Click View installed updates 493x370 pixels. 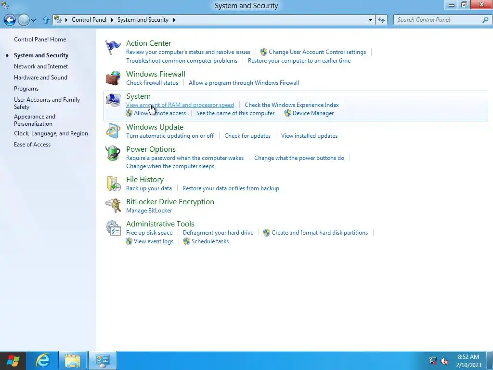point(310,135)
